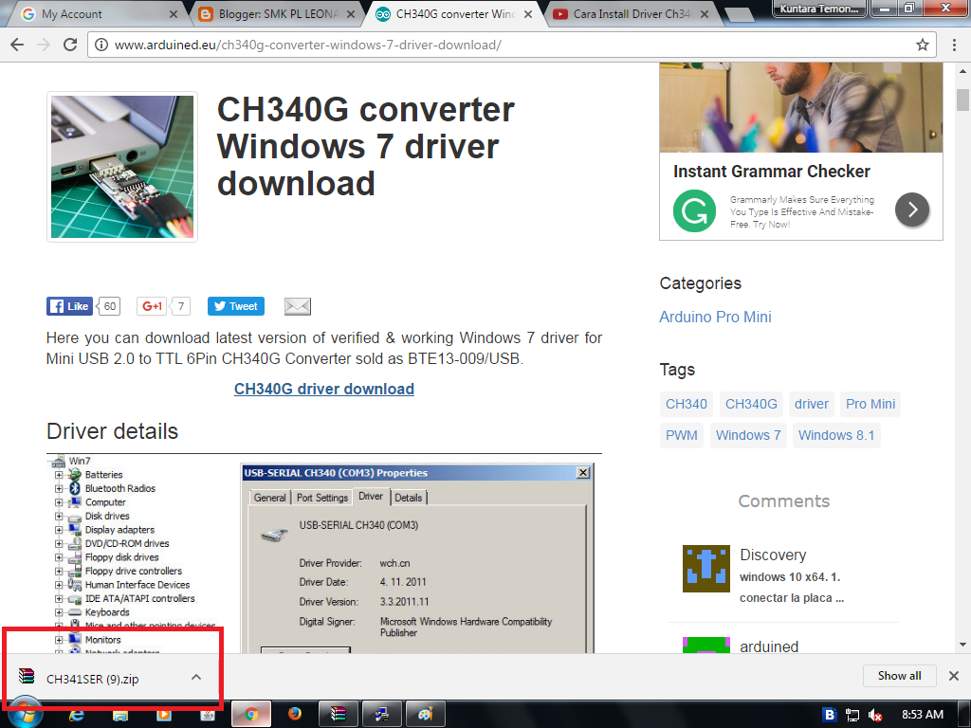The width and height of the screenshot is (971, 728).
Task: Close the My Account tab
Action: (174, 13)
